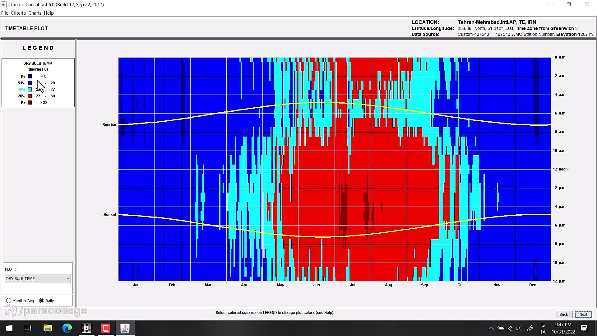This screenshot has width=597, height=336.
Task: Show hidden system tray icons chevron
Action: 491,328
